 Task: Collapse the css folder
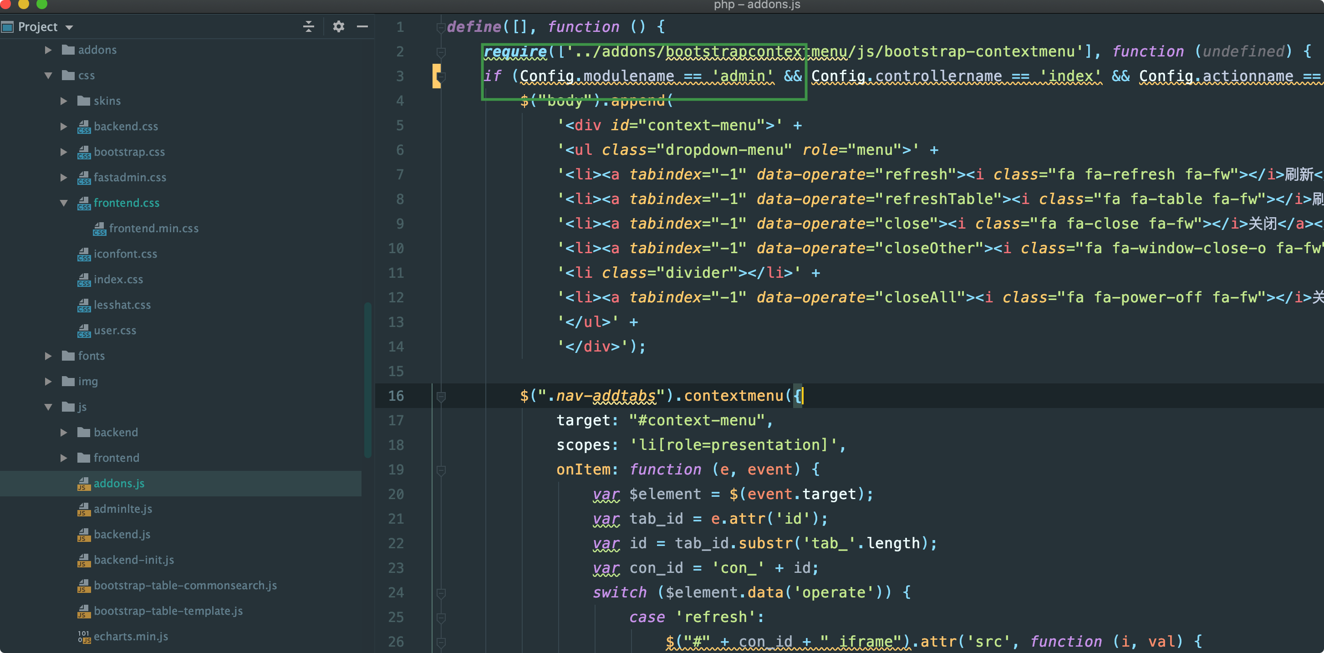coord(48,76)
